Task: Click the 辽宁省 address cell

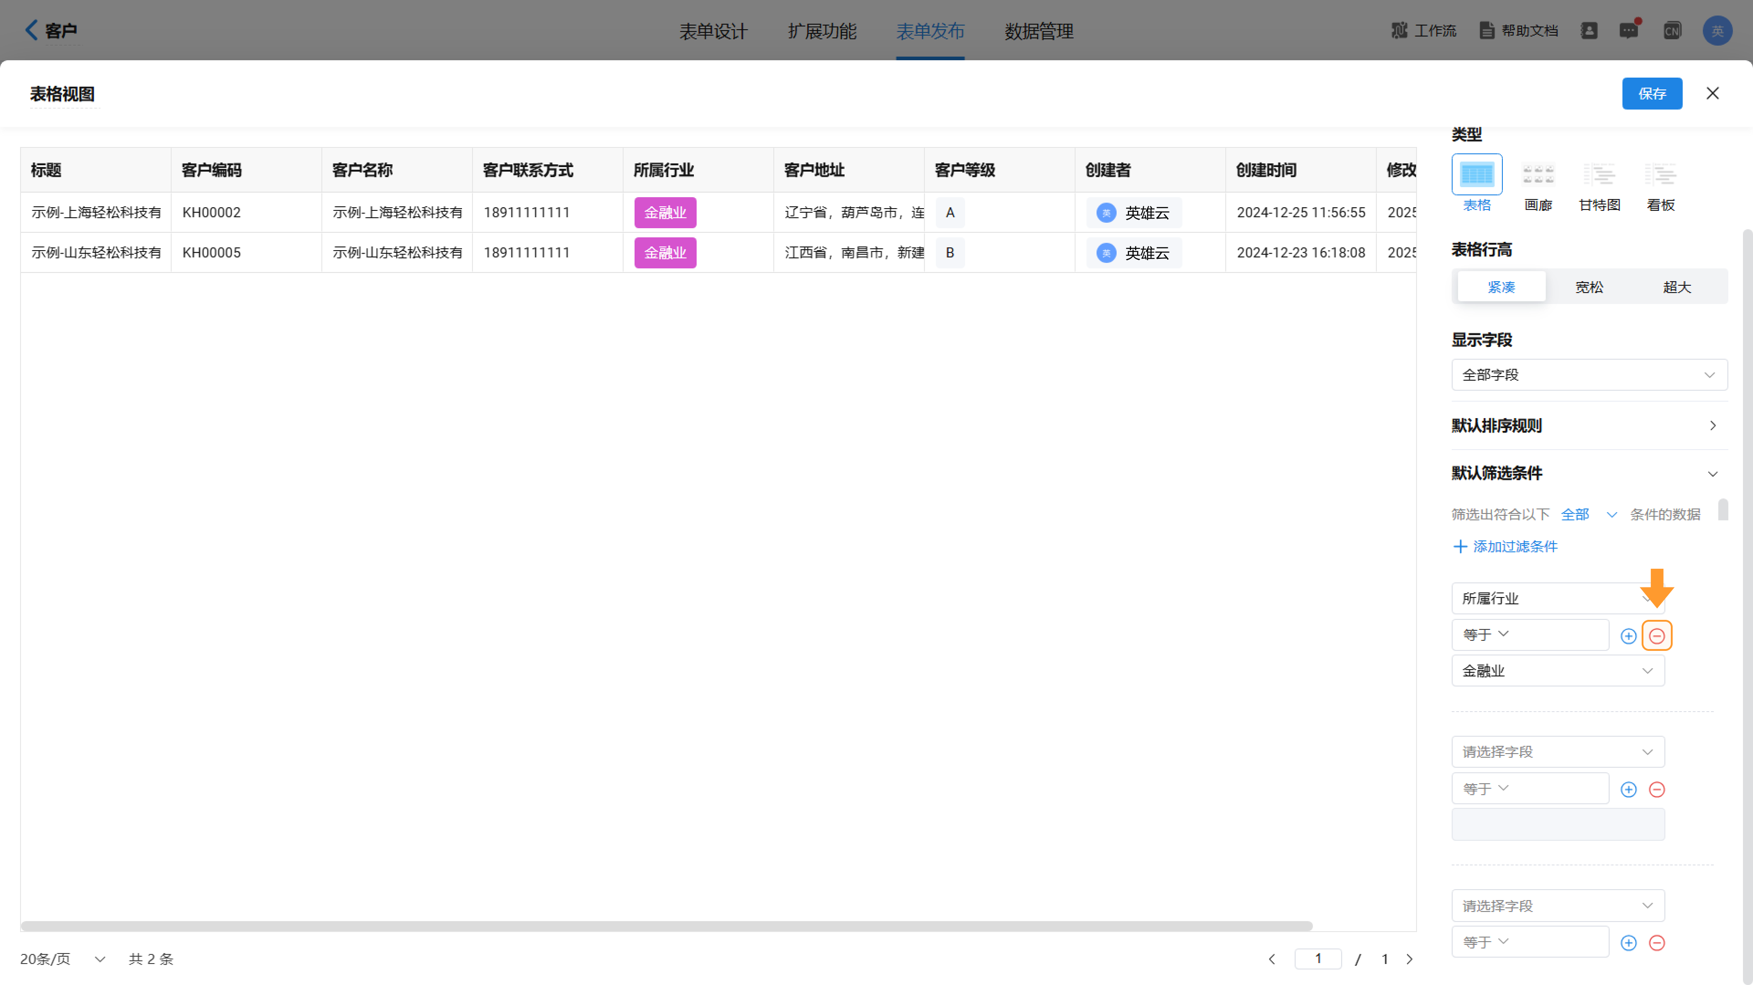Action: click(x=849, y=213)
